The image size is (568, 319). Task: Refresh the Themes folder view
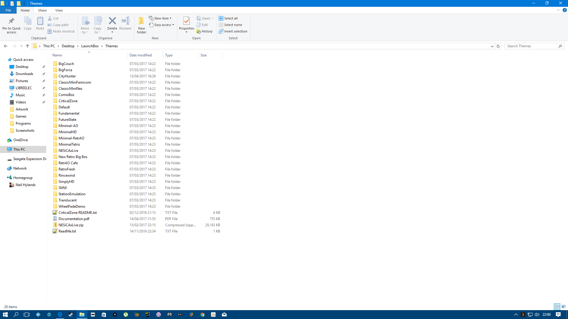pyautogui.click(x=498, y=46)
